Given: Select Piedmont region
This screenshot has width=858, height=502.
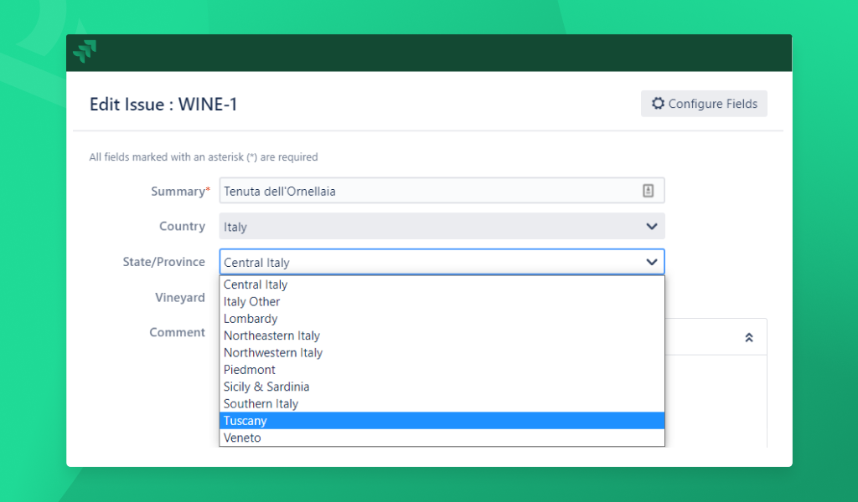Looking at the screenshot, I should coord(442,369).
